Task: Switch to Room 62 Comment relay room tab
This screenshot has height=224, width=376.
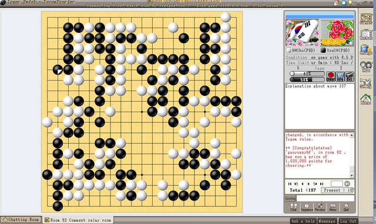Action: pos(78,220)
